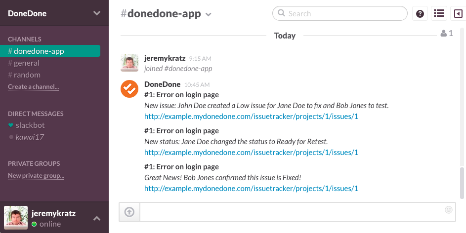
Task: Click the jeremykratz profile photo in sidebar footer
Action: [16, 218]
